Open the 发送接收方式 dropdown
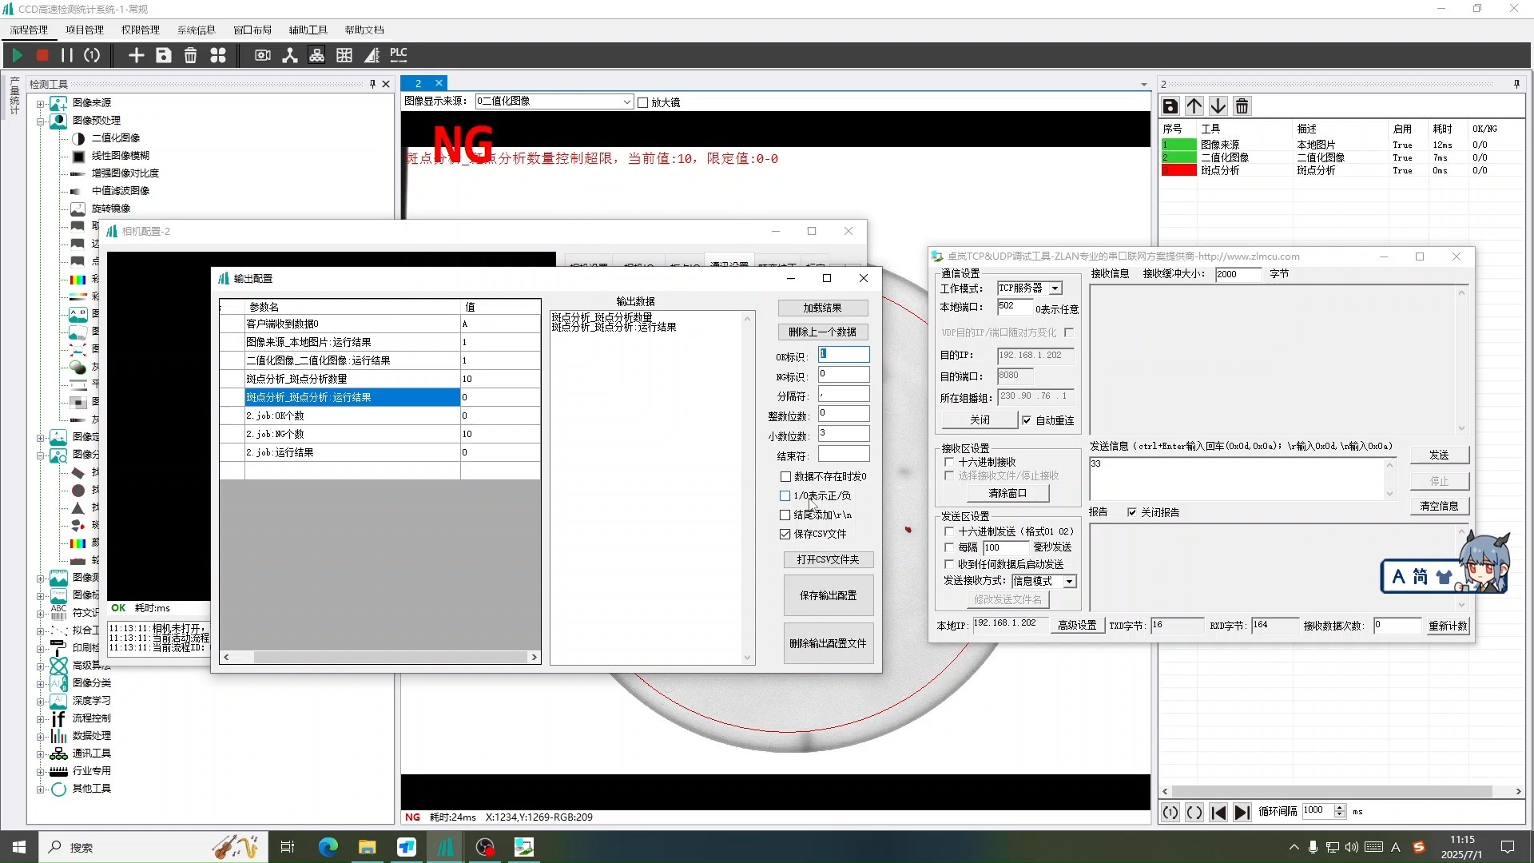This screenshot has height=863, width=1534. pos(1069,582)
